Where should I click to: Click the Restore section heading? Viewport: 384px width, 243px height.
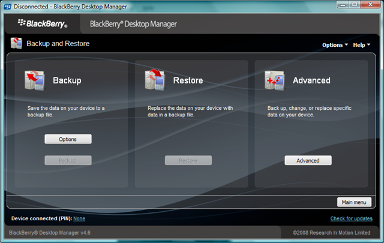(x=188, y=80)
